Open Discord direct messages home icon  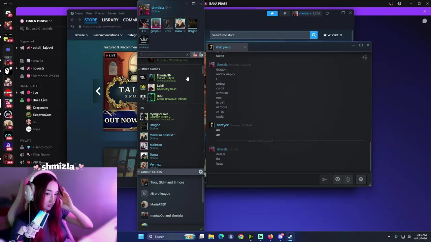(8, 13)
